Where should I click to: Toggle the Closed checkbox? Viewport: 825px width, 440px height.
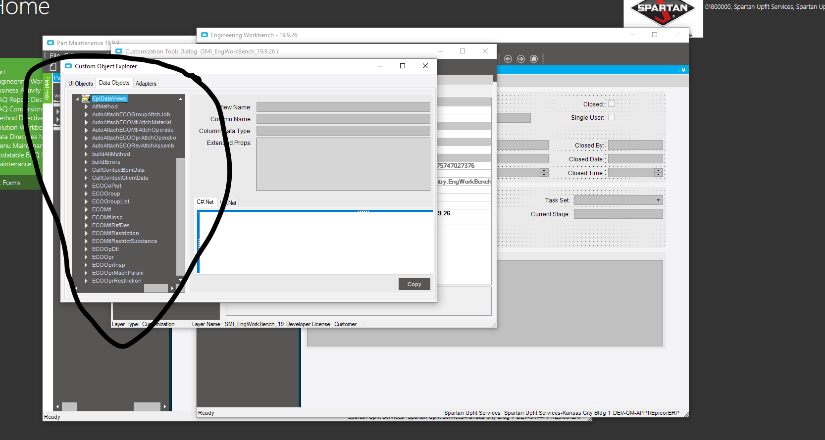tap(611, 104)
